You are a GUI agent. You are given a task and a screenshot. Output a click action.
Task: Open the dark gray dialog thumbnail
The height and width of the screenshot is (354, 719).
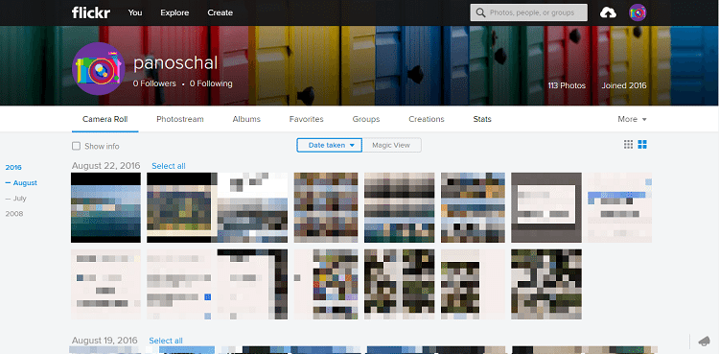pyautogui.click(x=546, y=207)
